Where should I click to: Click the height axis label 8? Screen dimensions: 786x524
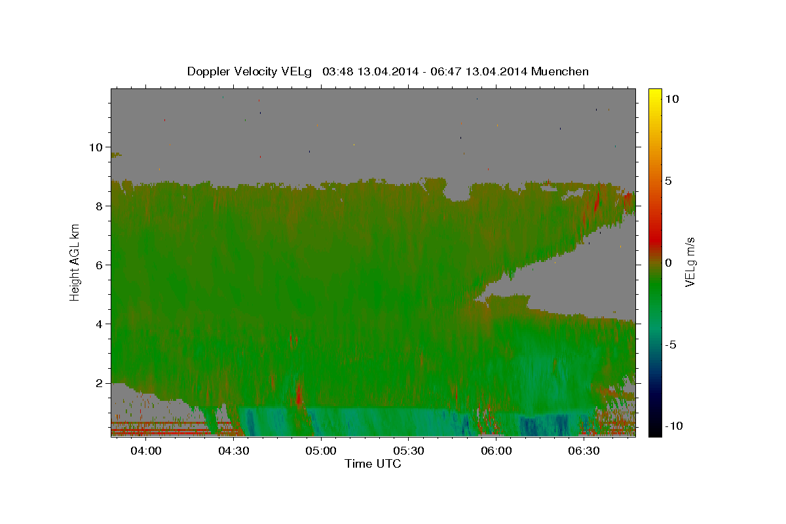pos(100,206)
